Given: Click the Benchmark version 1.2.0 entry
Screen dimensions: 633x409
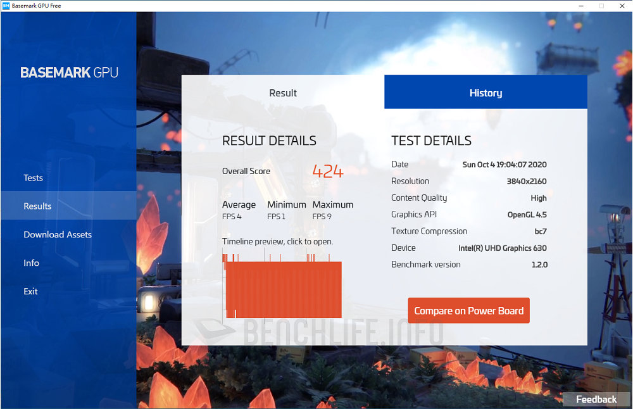Looking at the screenshot, I should click(538, 264).
